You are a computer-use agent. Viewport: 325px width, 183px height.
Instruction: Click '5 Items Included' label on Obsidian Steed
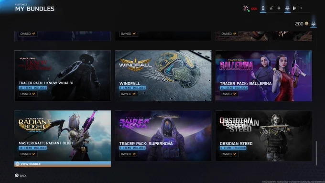[233, 148]
